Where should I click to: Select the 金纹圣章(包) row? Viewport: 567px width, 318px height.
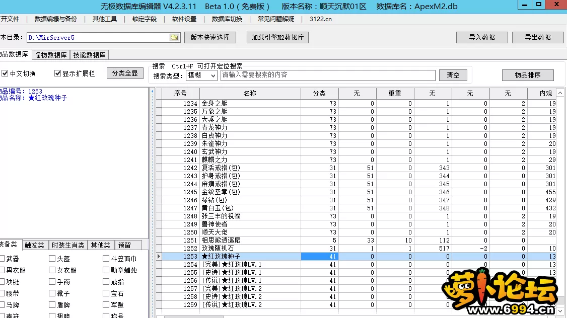coord(356,192)
